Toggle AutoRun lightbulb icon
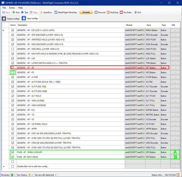Viewport: 182px width, 177px height. point(41,12)
